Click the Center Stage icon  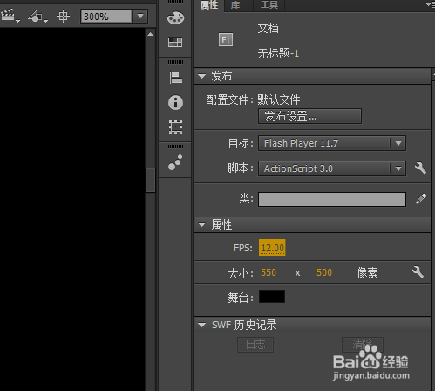(63, 17)
